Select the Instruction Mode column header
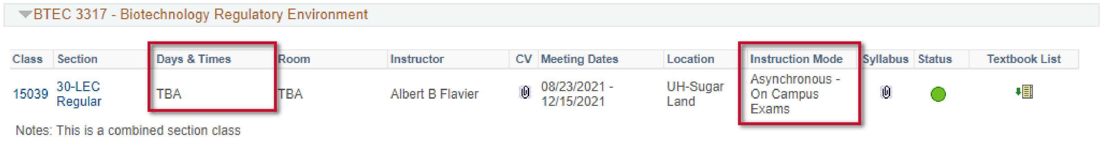The image size is (1103, 148). click(796, 59)
